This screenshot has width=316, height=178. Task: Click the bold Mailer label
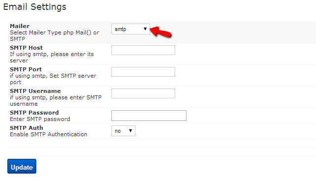pyautogui.click(x=20, y=26)
